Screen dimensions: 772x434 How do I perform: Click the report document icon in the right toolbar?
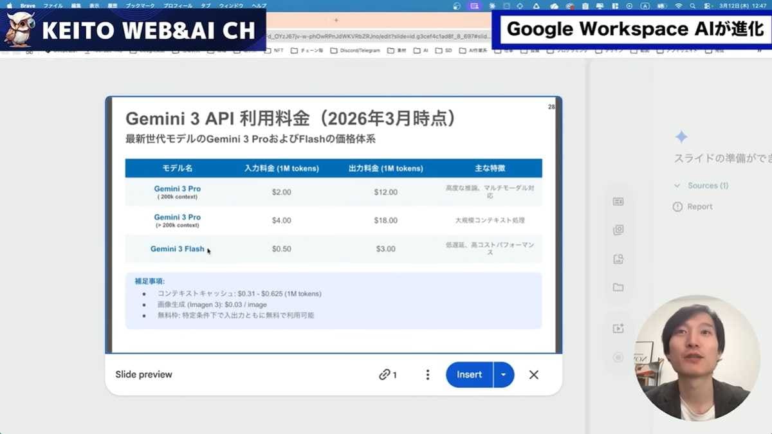(x=618, y=258)
